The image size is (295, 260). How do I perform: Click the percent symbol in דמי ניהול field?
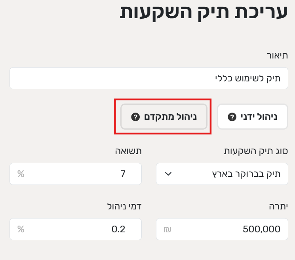[x=21, y=229]
